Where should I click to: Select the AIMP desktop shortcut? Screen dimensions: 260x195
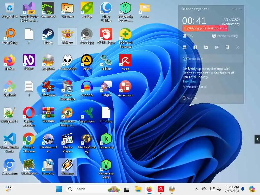tap(87, 62)
